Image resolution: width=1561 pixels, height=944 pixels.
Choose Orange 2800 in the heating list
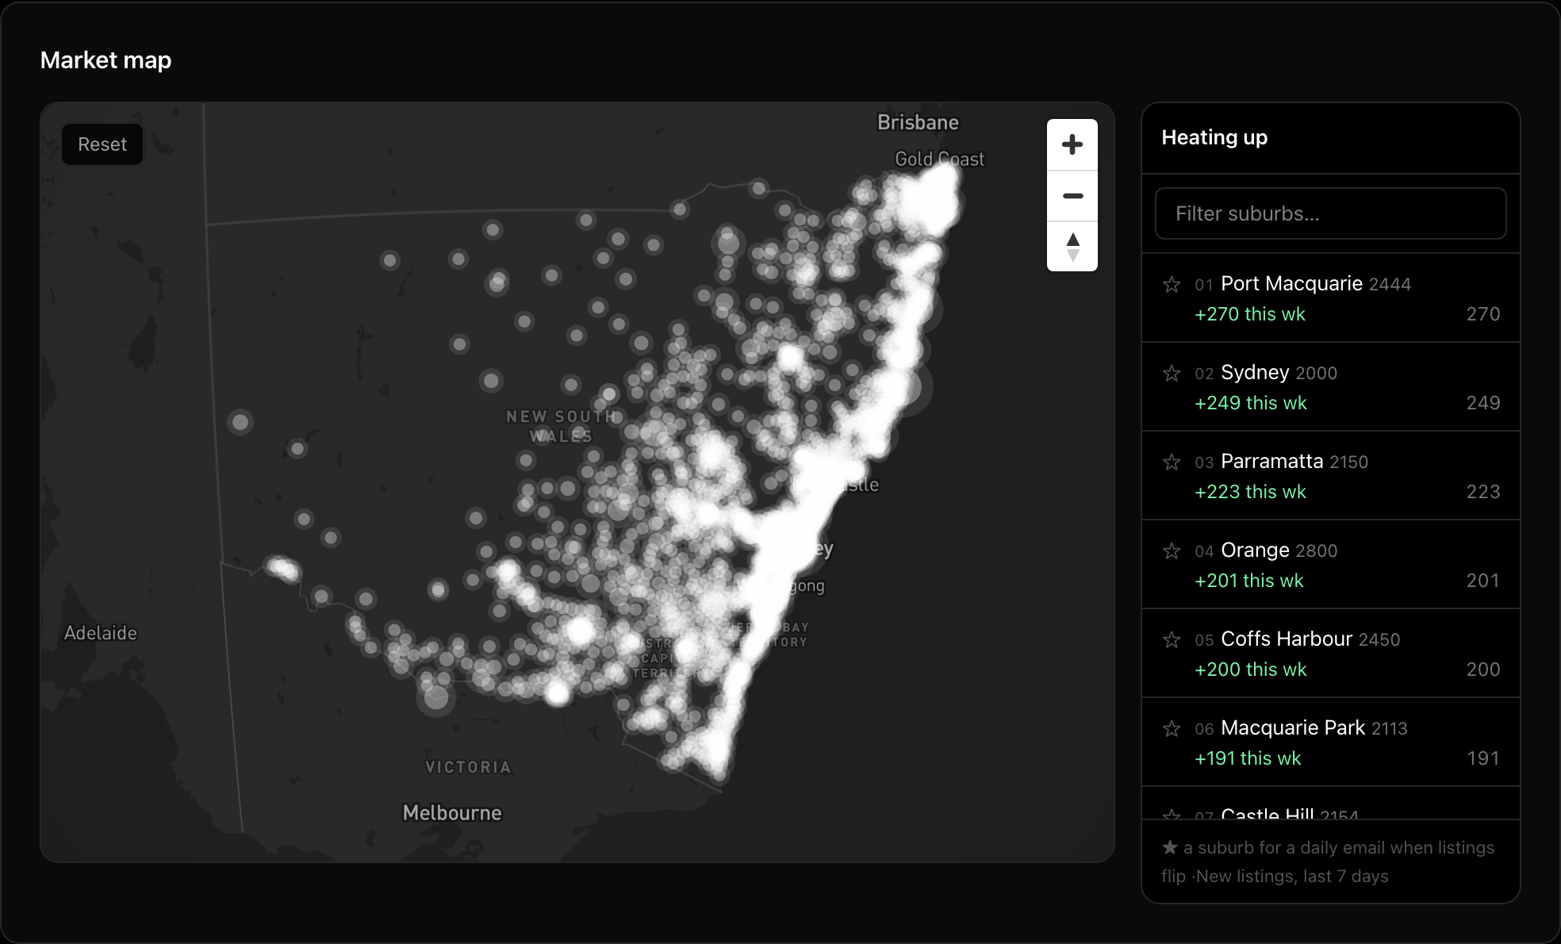[1330, 565]
